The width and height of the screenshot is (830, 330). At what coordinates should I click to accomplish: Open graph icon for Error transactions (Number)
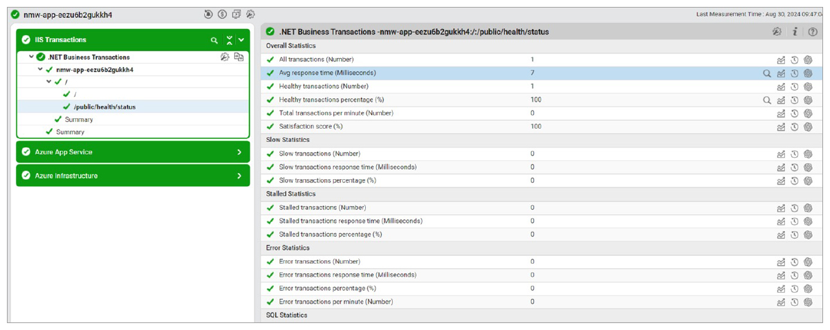click(781, 262)
